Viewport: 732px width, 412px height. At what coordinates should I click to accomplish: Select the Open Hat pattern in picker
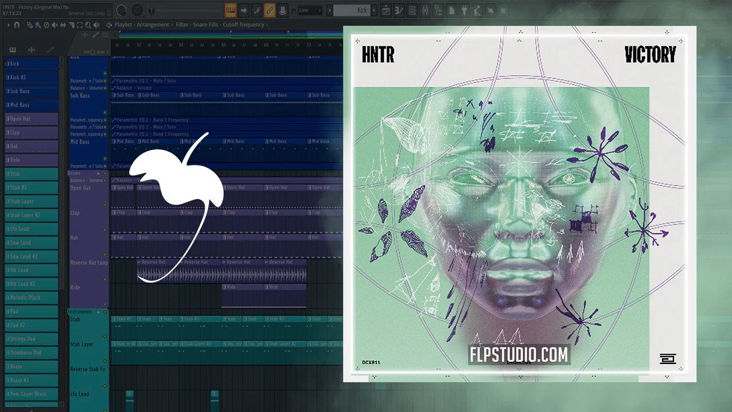[31, 118]
